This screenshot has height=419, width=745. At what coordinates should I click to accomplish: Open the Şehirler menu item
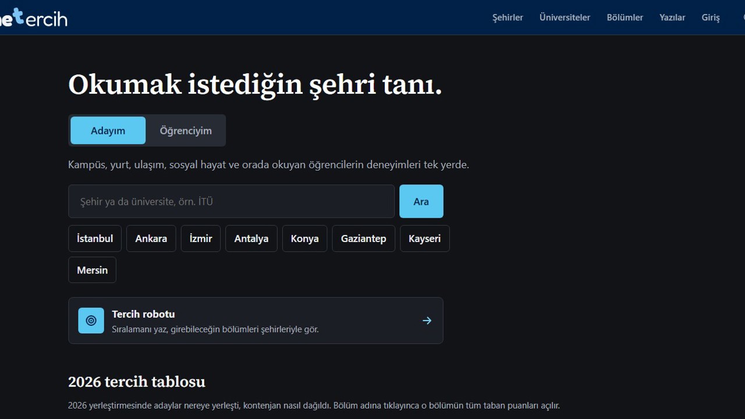point(508,17)
